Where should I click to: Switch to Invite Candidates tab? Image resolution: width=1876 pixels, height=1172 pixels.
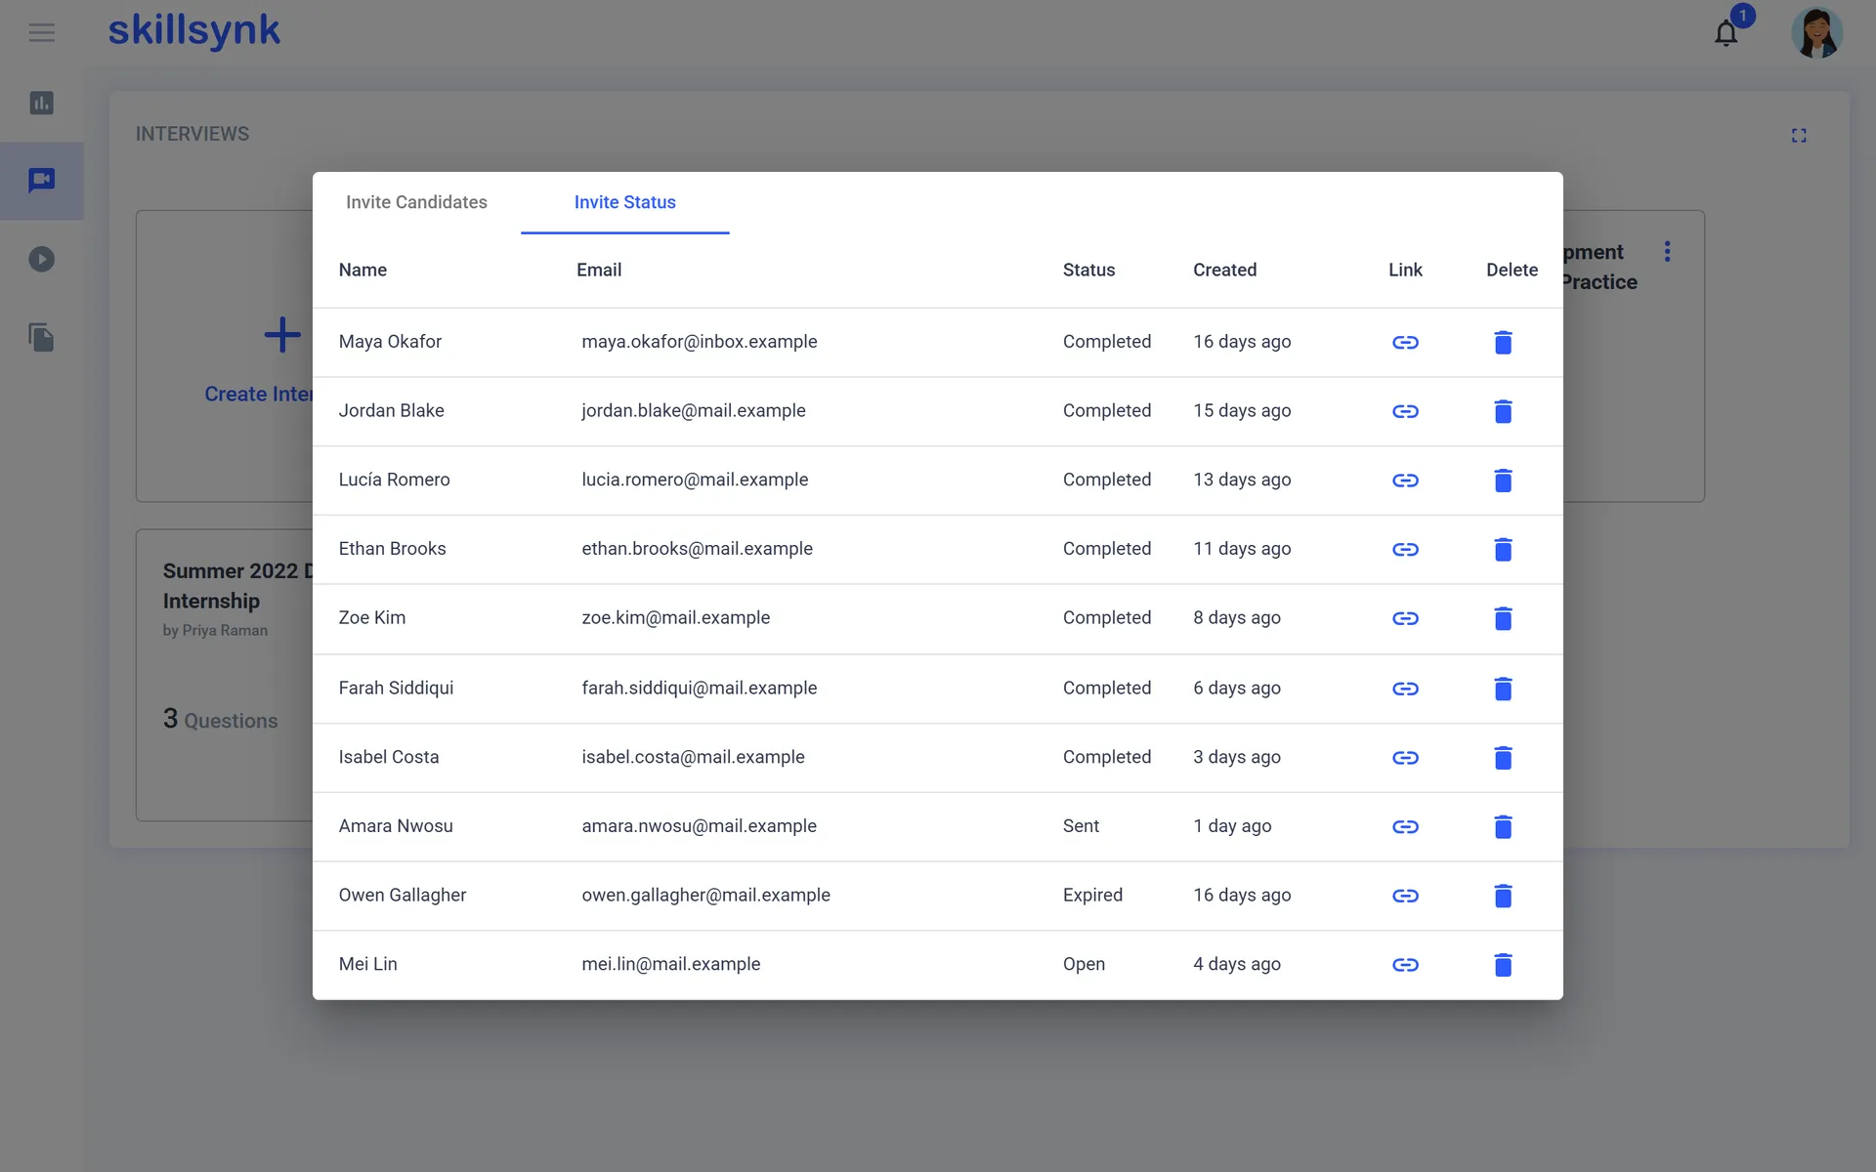click(416, 202)
